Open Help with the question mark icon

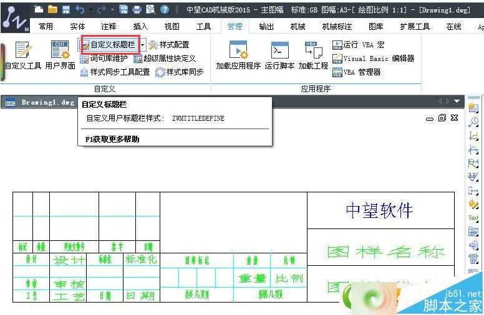point(165,9)
